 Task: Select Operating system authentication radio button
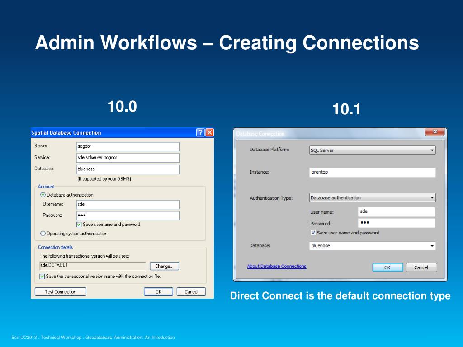(43, 234)
